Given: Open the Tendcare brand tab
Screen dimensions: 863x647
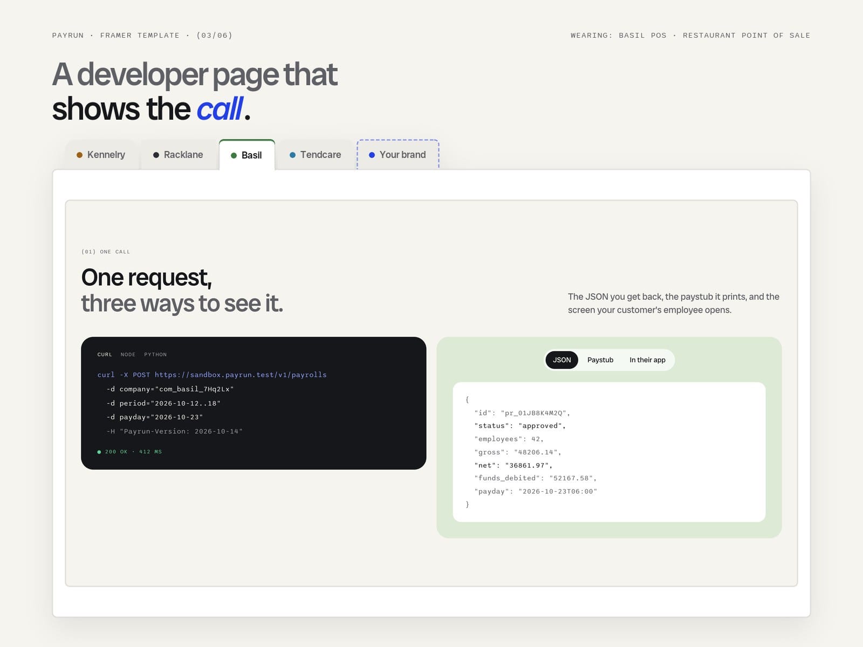Looking at the screenshot, I should pyautogui.click(x=316, y=155).
